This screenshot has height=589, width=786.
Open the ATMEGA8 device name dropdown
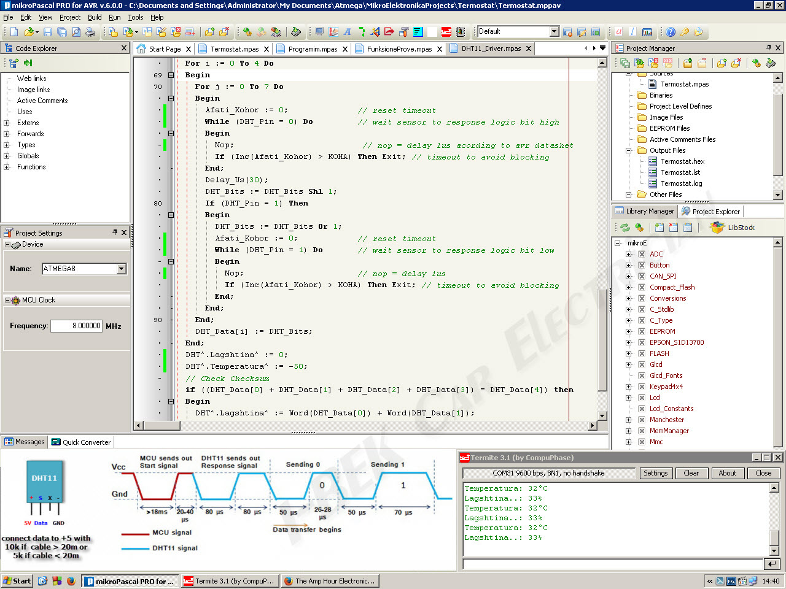tap(121, 269)
